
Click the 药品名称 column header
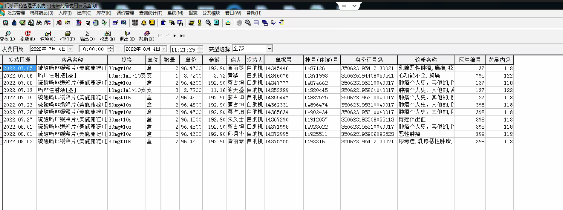[72, 60]
